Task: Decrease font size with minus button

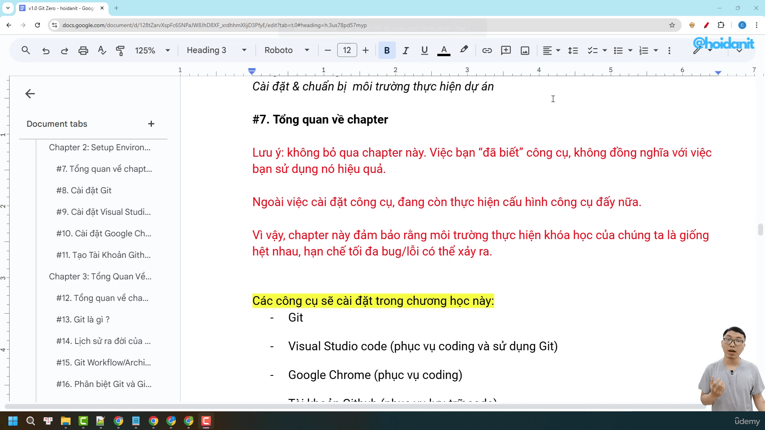Action: tap(328, 51)
